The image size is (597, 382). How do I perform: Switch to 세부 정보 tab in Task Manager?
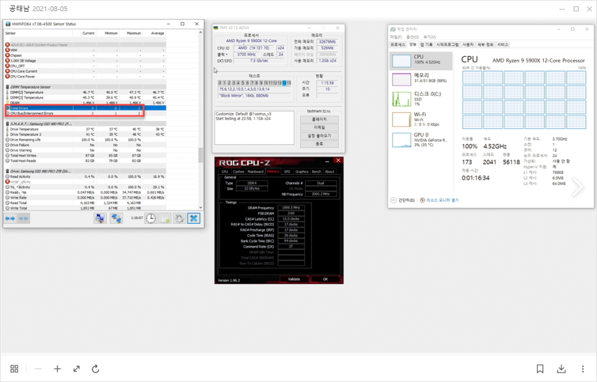[485, 44]
